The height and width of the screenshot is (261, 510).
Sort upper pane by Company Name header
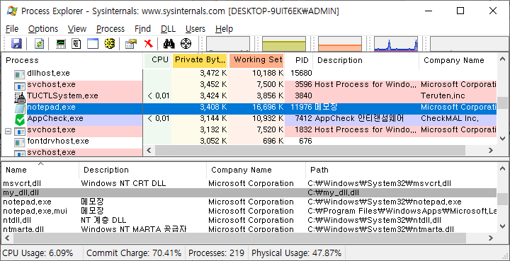click(x=458, y=60)
